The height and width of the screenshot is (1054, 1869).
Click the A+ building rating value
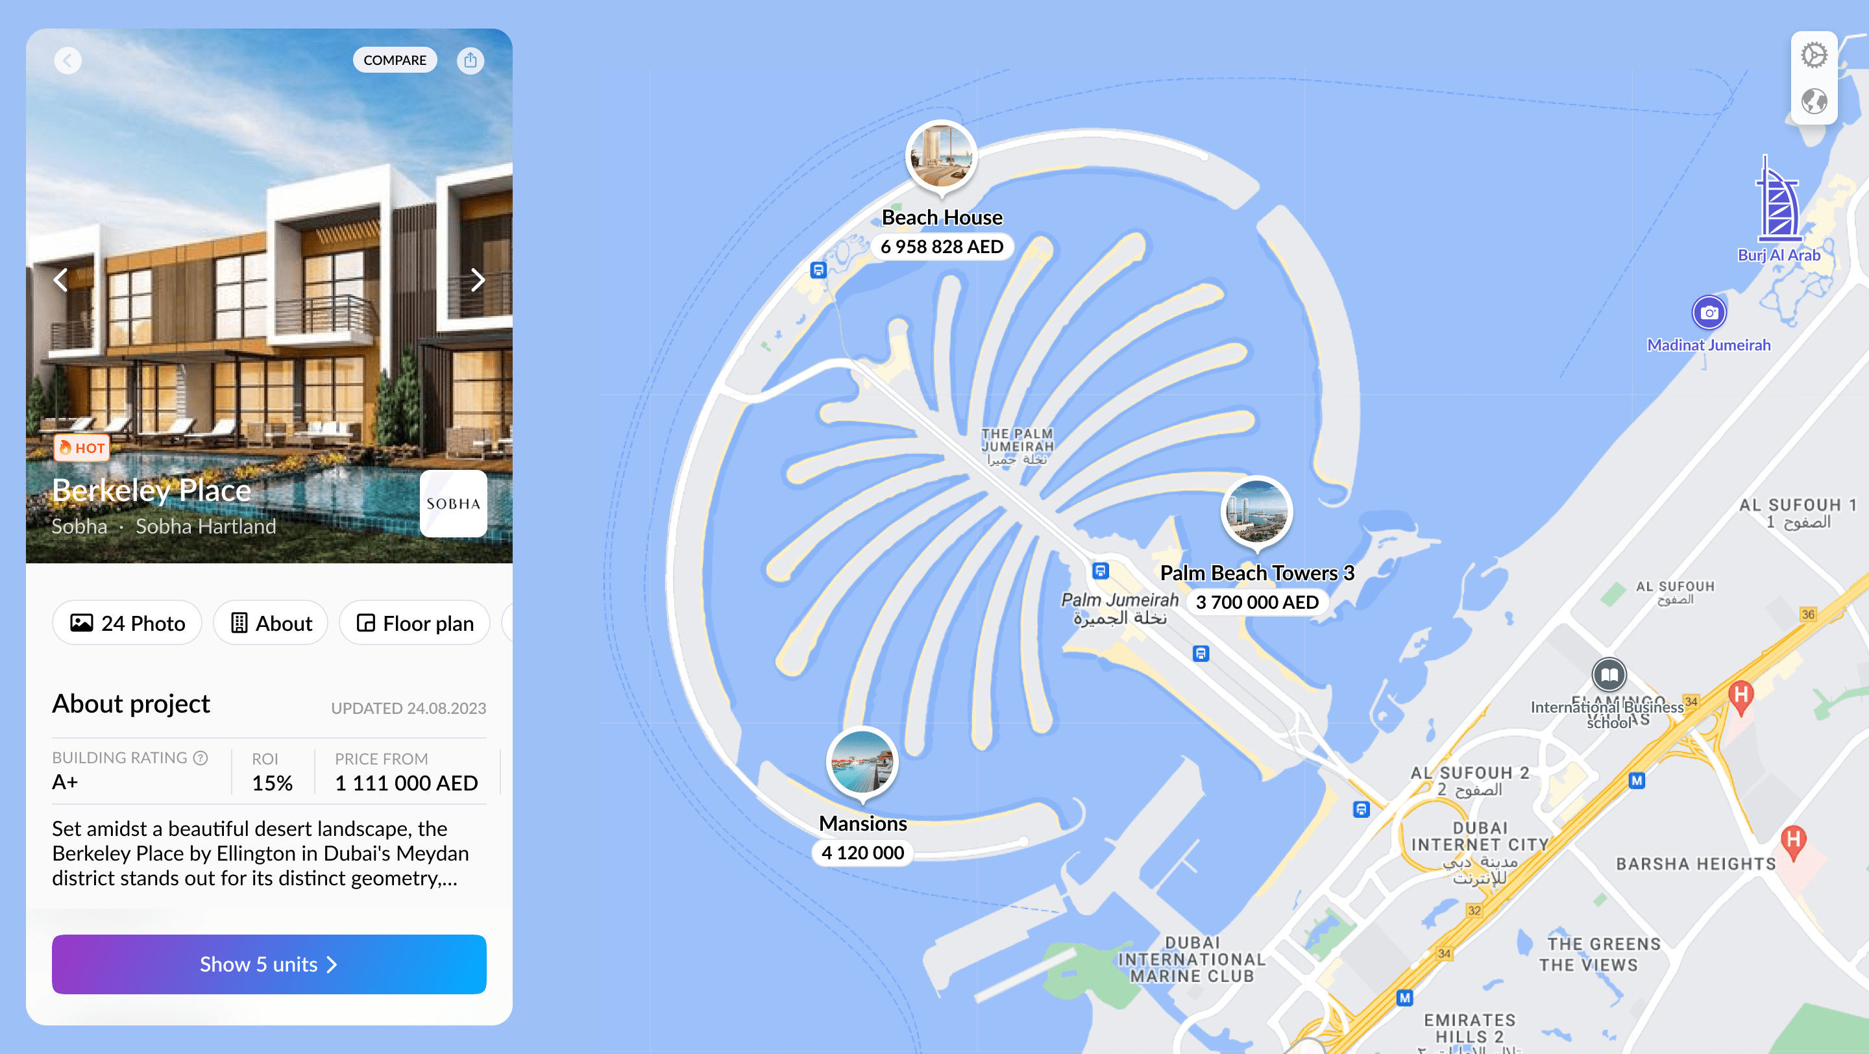coord(65,782)
